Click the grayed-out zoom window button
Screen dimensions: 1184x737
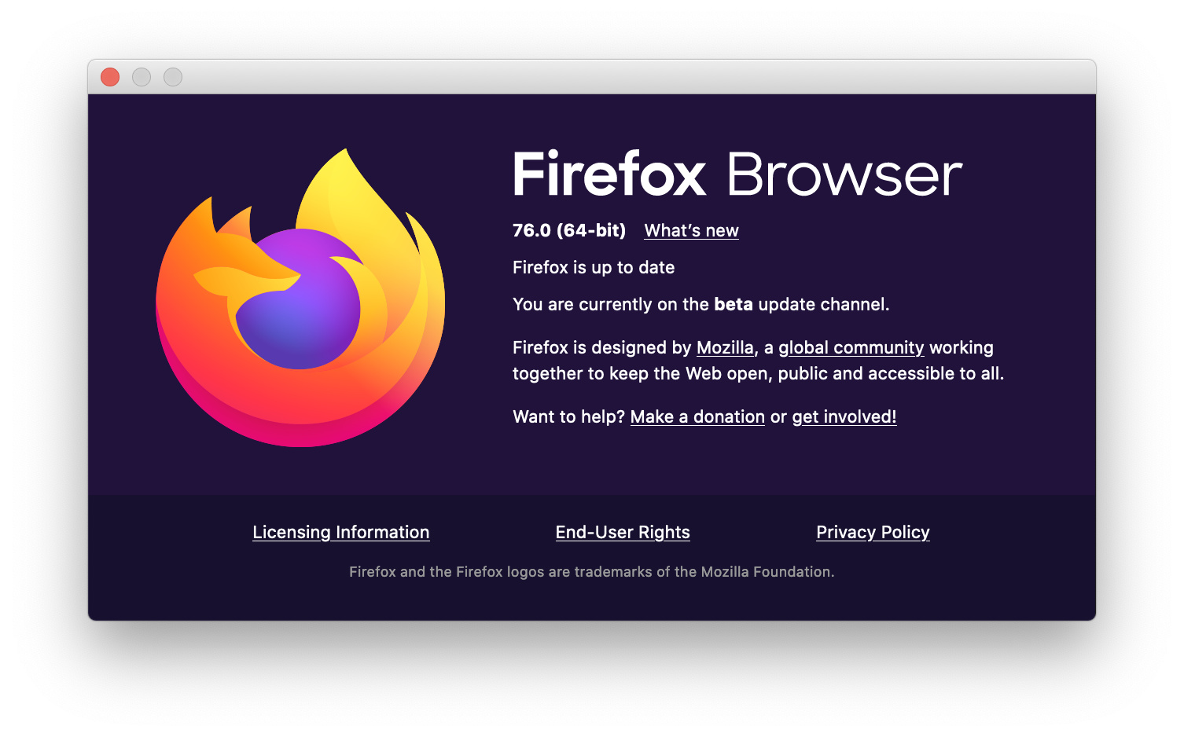(173, 77)
